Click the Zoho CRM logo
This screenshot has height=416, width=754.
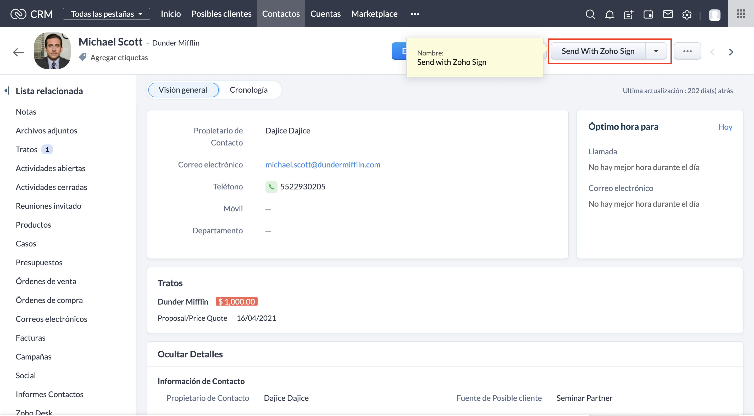pos(31,14)
